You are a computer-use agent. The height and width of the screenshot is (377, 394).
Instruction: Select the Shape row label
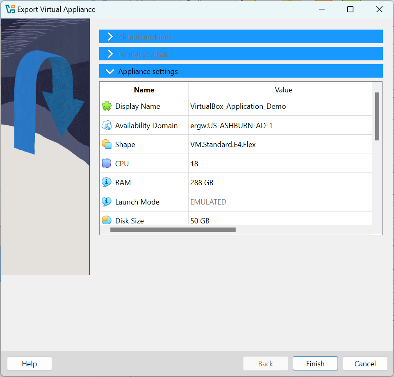point(125,145)
